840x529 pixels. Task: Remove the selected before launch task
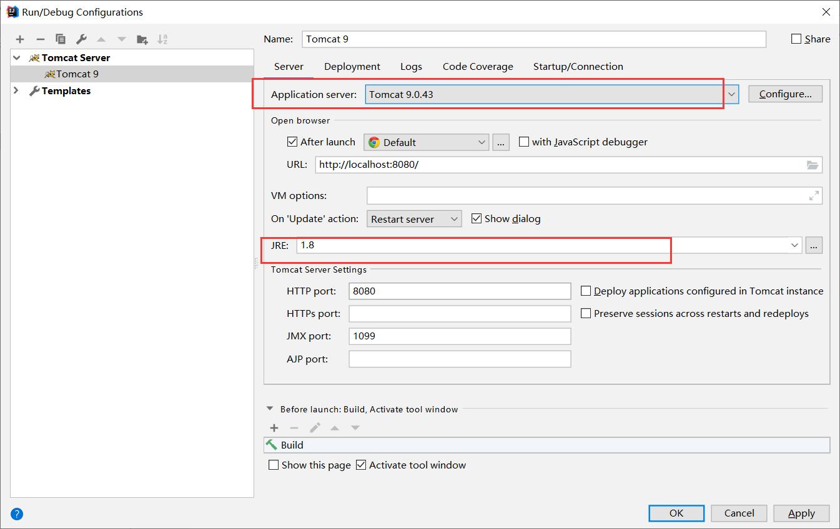(294, 428)
